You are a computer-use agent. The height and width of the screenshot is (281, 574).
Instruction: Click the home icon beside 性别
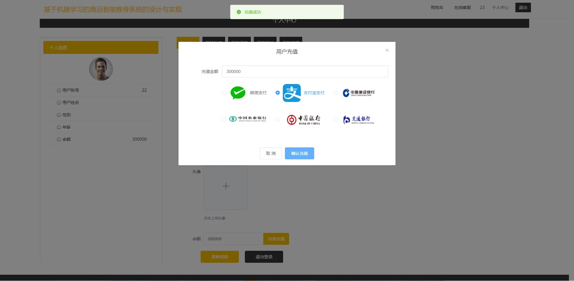point(59,115)
